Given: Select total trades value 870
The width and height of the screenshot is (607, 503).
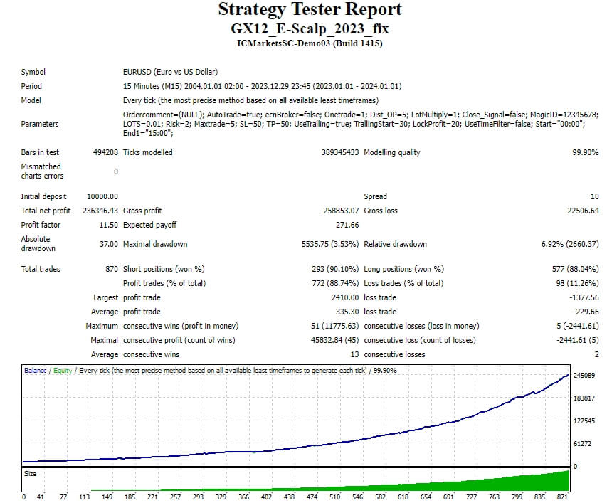Looking at the screenshot, I should click(112, 269).
